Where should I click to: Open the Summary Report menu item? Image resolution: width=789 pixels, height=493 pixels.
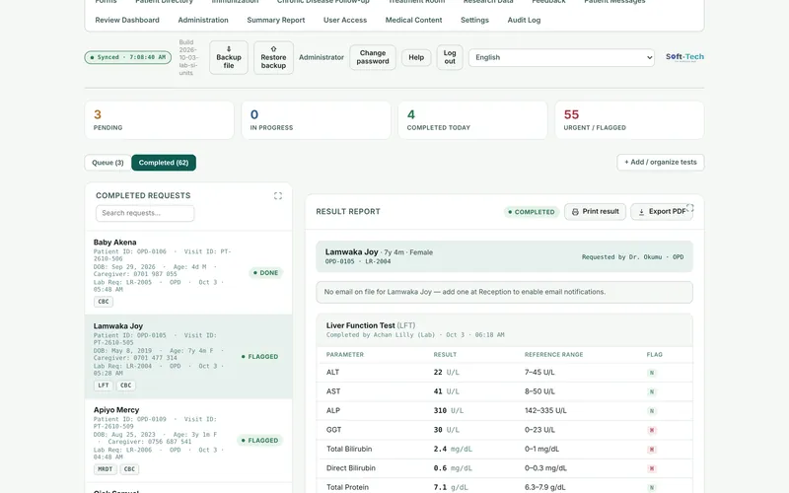276,20
